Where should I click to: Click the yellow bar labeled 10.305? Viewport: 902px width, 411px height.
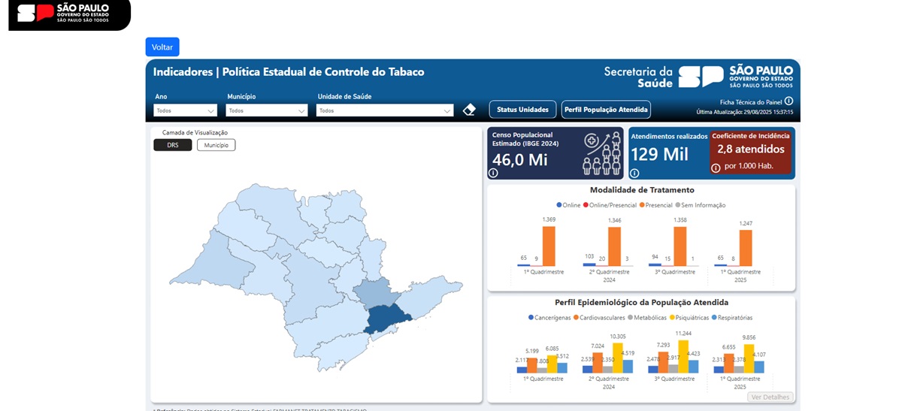[x=618, y=358]
